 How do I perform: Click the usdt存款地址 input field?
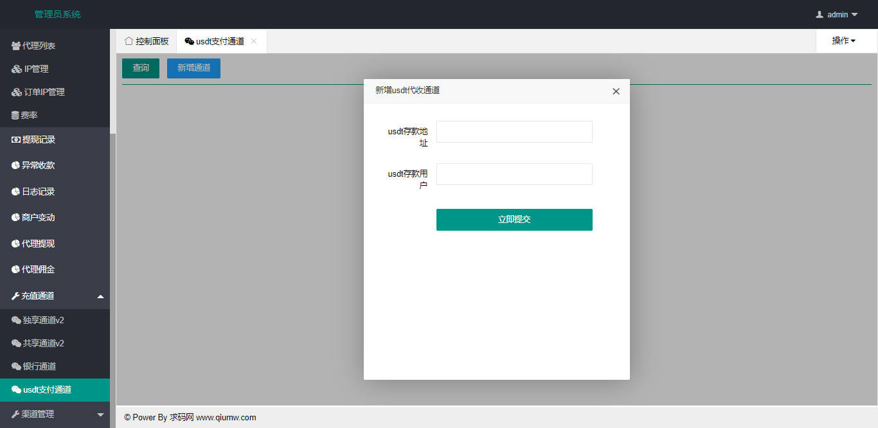pos(514,132)
